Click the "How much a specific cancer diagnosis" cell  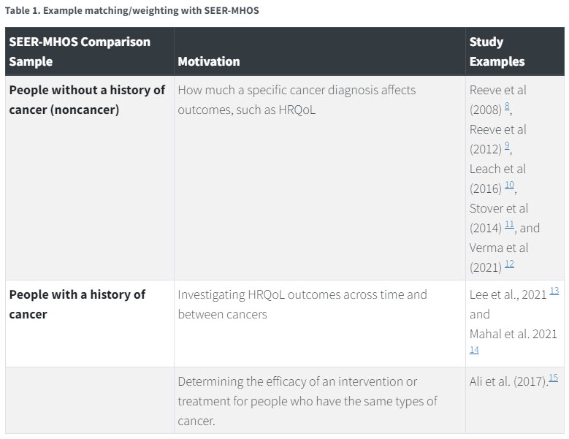coord(297,100)
